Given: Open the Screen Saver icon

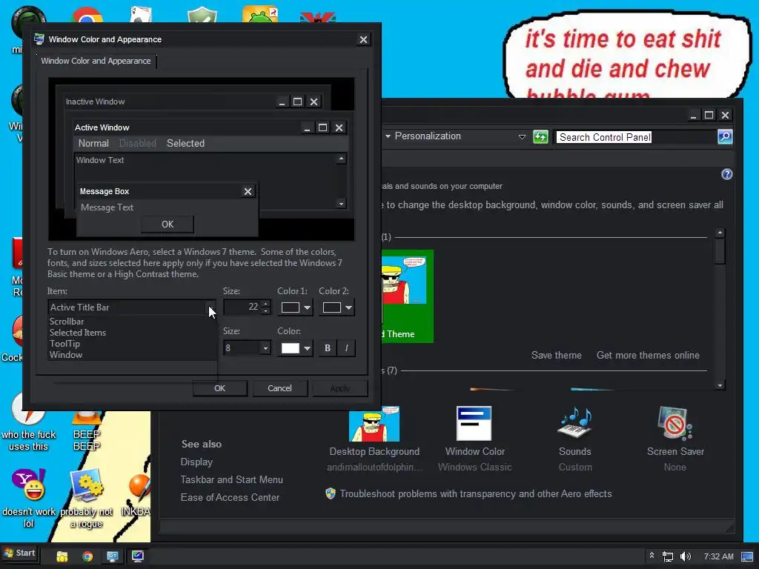Looking at the screenshot, I should 675,423.
